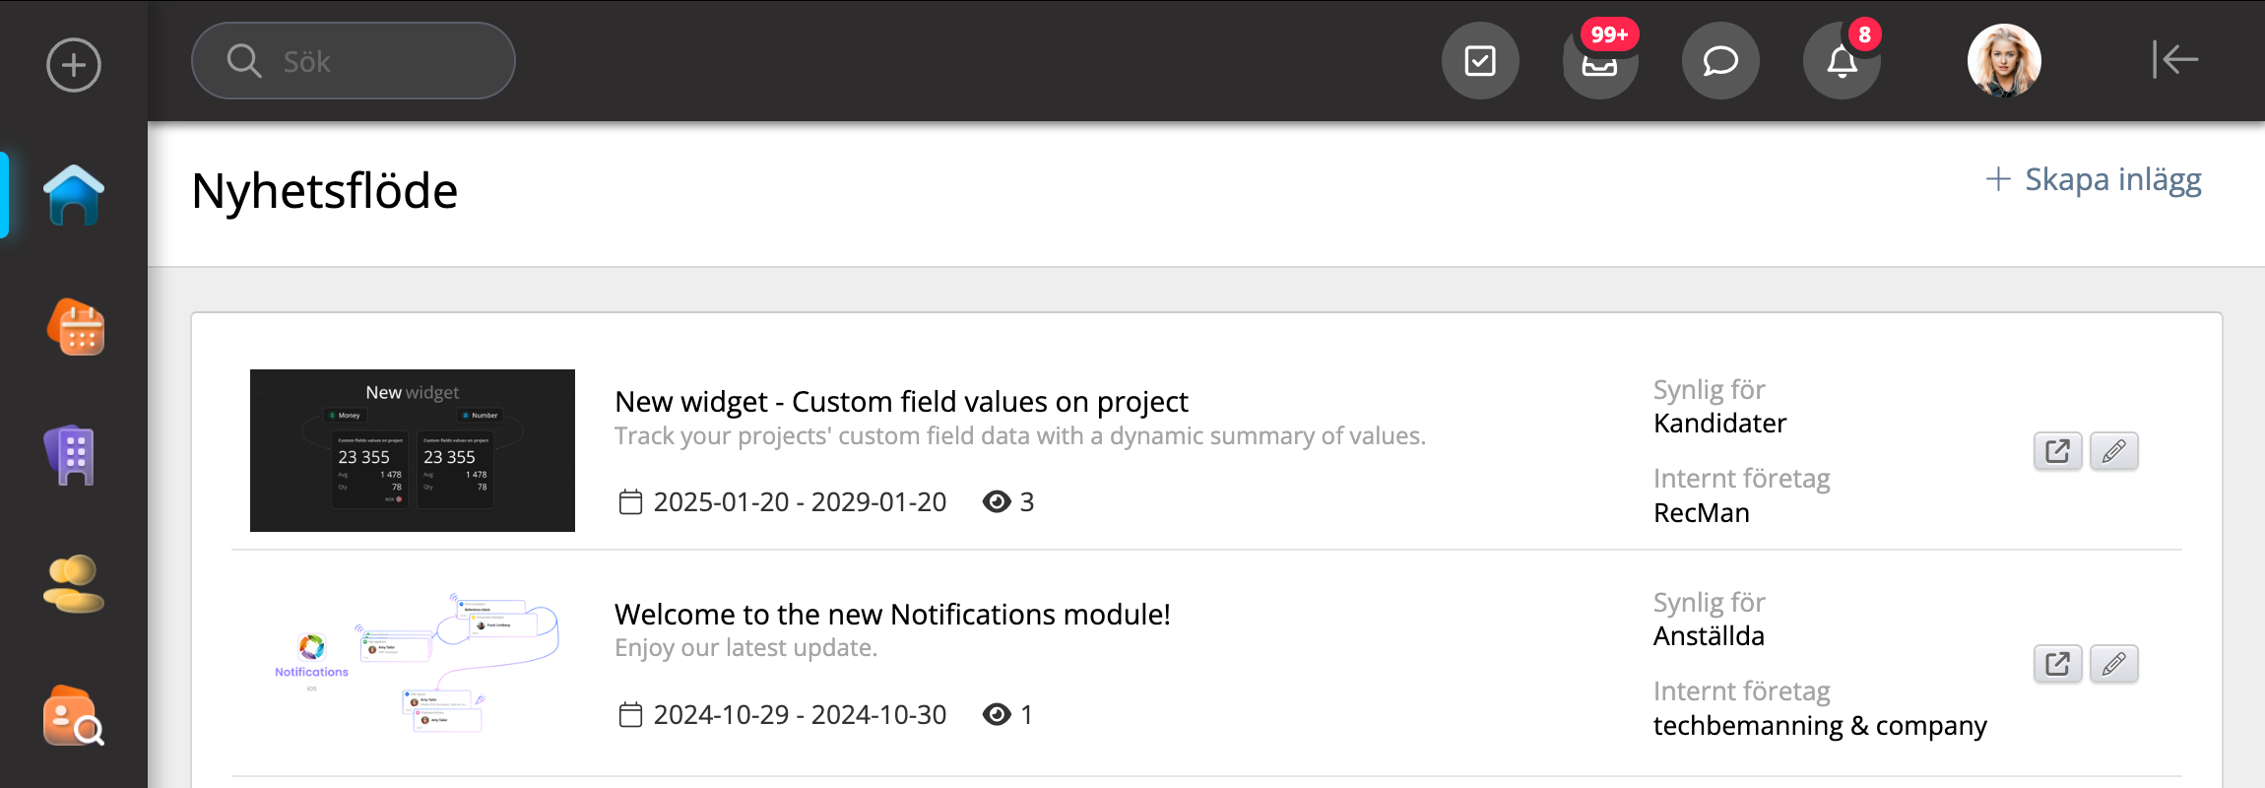Open the user profile avatar menu

[x=2004, y=61]
